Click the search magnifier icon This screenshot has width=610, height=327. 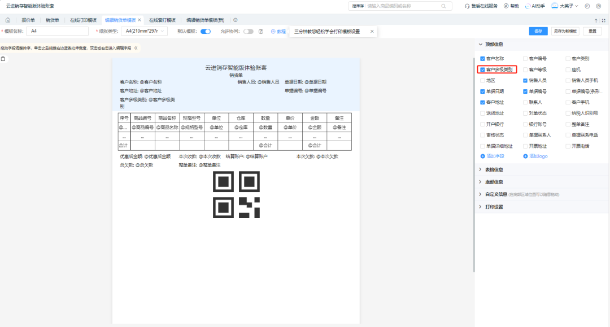443,6
